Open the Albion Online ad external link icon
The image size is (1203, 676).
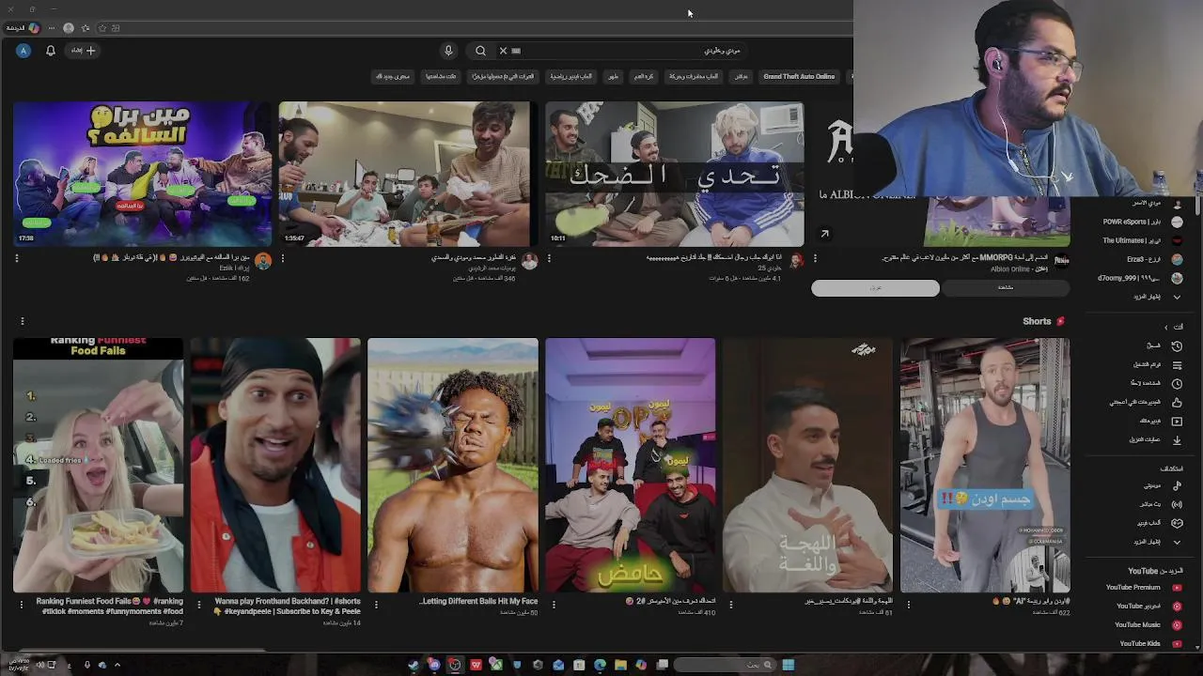click(x=824, y=235)
